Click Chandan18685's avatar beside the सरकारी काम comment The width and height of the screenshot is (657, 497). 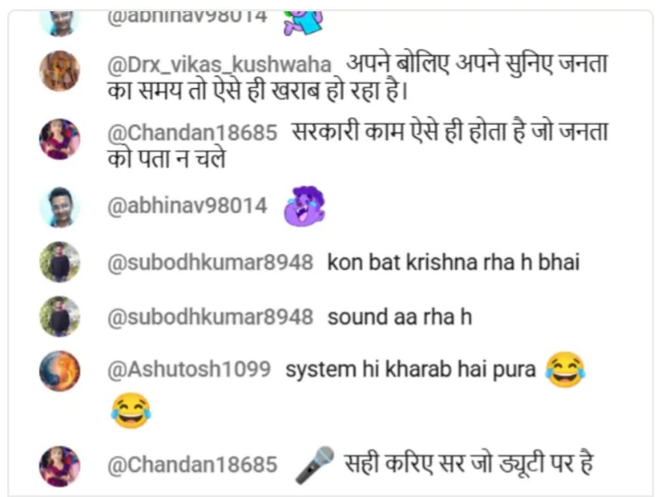click(59, 140)
